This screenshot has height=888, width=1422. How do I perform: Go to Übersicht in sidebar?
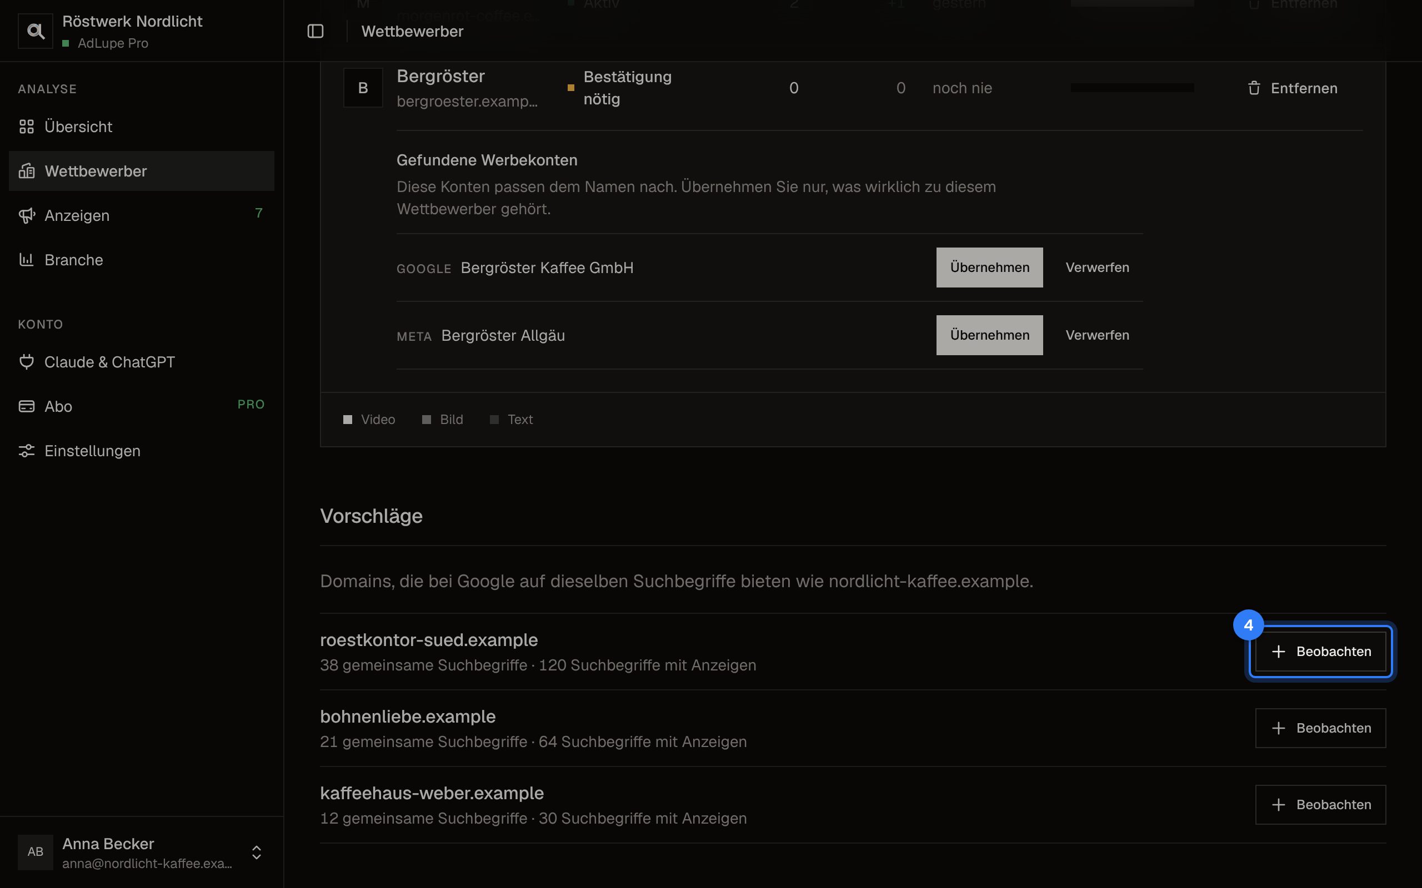tap(142, 127)
